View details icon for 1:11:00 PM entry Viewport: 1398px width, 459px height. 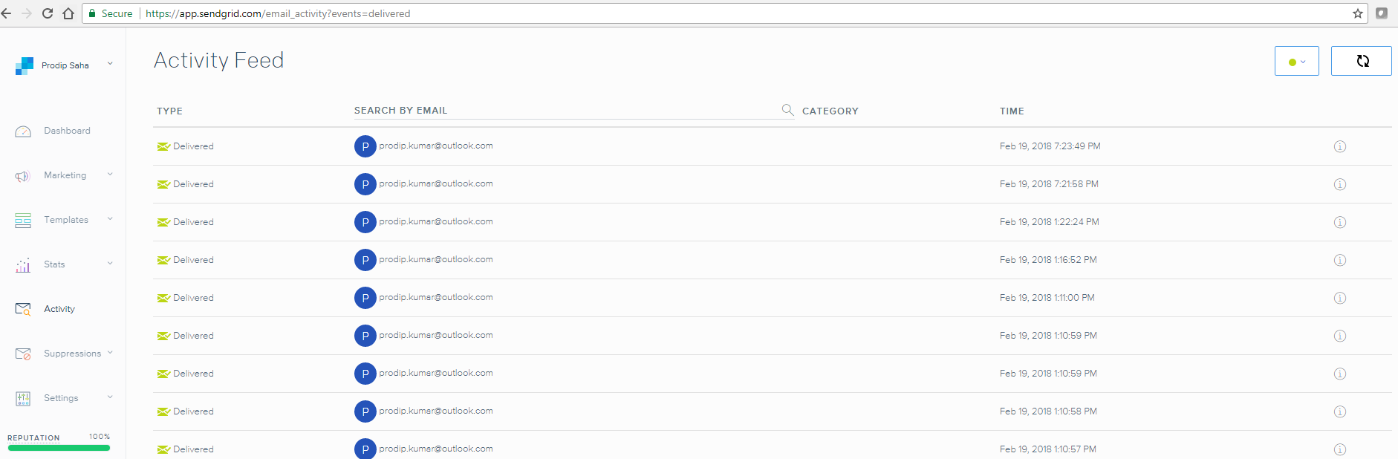(1339, 299)
